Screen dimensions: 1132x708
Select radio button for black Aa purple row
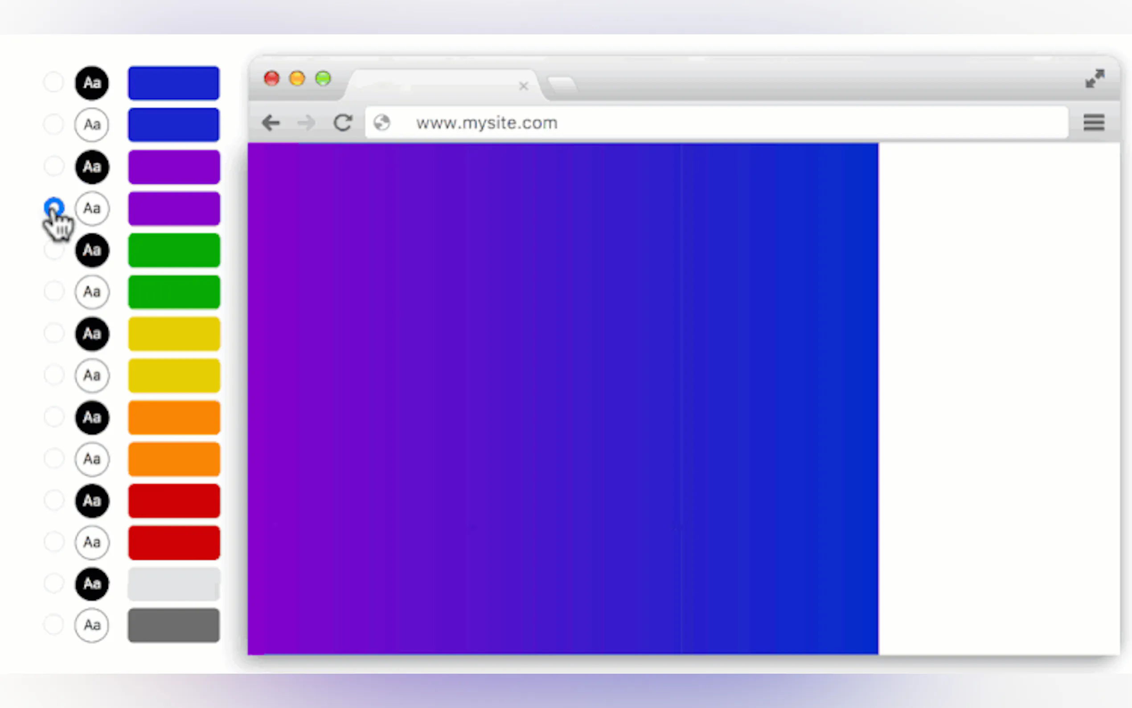53,166
